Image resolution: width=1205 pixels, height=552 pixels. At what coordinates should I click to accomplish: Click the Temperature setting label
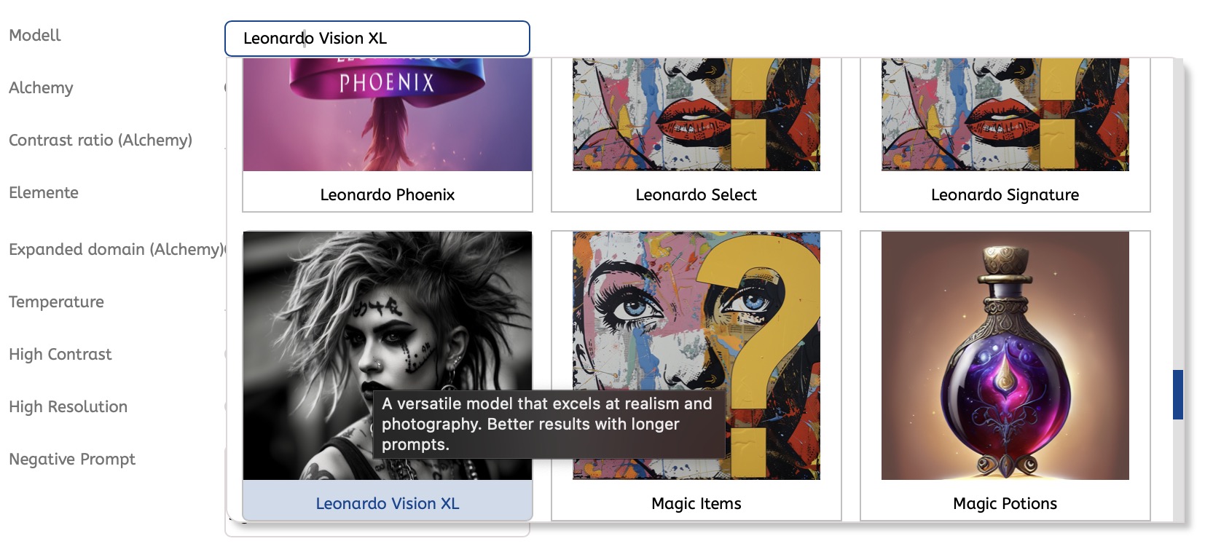click(x=56, y=302)
